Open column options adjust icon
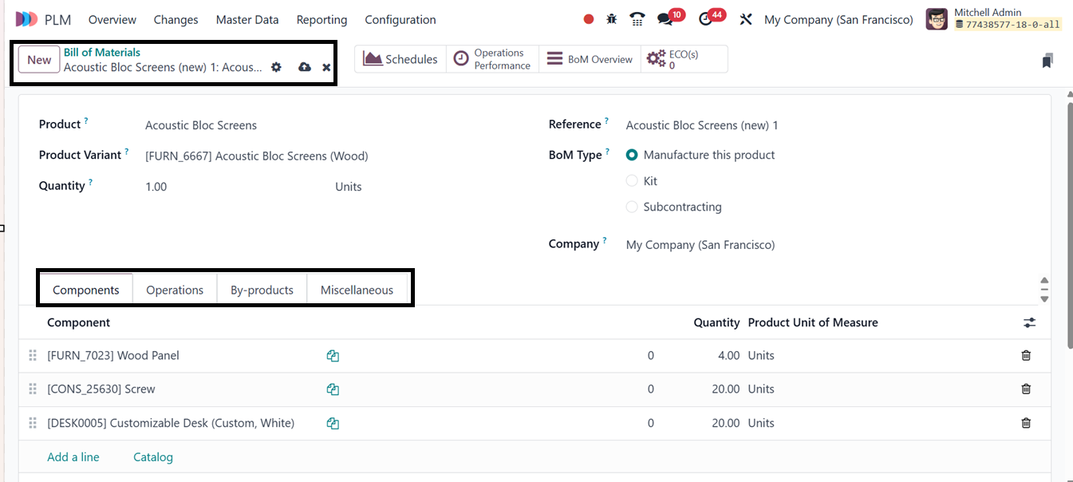This screenshot has height=482, width=1073. pyautogui.click(x=1030, y=322)
